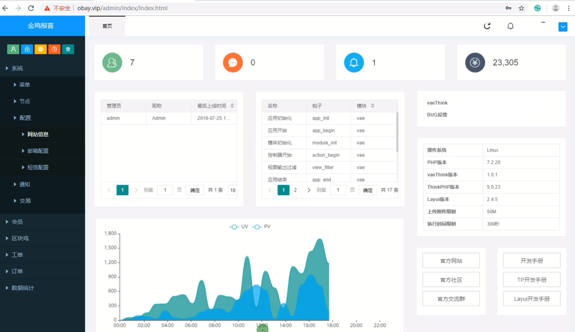575x332 pixels.
Task: Click the 官方网站 button
Action: (x=451, y=261)
